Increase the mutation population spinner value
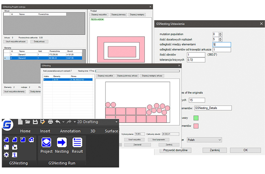265x174 pixels. click(x=220, y=33)
